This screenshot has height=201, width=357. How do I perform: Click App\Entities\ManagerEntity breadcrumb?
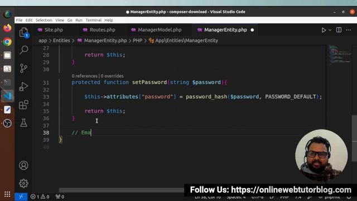pos(186,41)
